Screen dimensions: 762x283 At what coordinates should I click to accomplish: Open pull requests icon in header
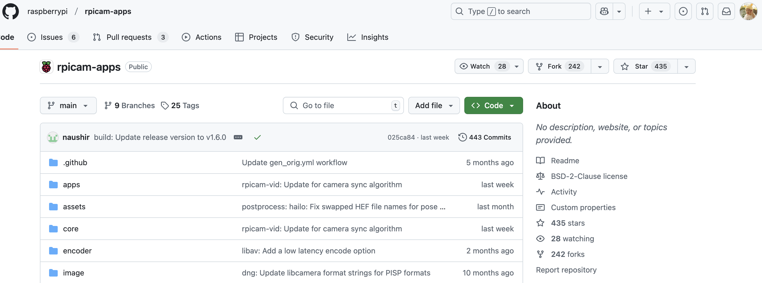[x=705, y=12]
